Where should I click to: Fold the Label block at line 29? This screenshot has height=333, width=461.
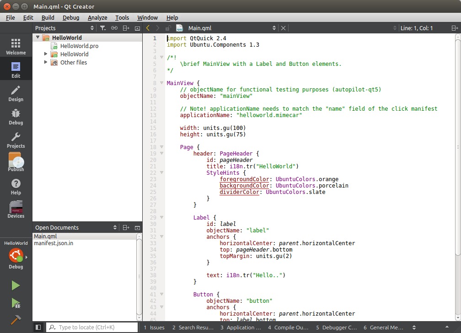tap(161, 217)
